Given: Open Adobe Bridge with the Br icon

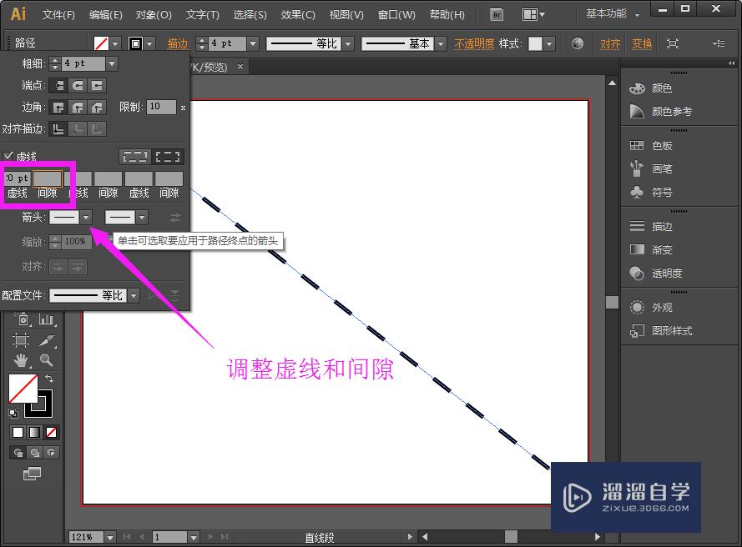Looking at the screenshot, I should (497, 15).
